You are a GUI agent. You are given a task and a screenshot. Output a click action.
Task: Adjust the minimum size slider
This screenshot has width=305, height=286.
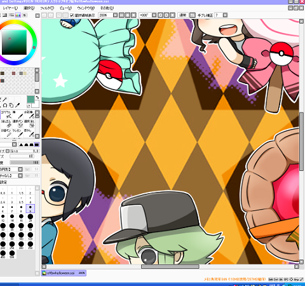point(22,156)
